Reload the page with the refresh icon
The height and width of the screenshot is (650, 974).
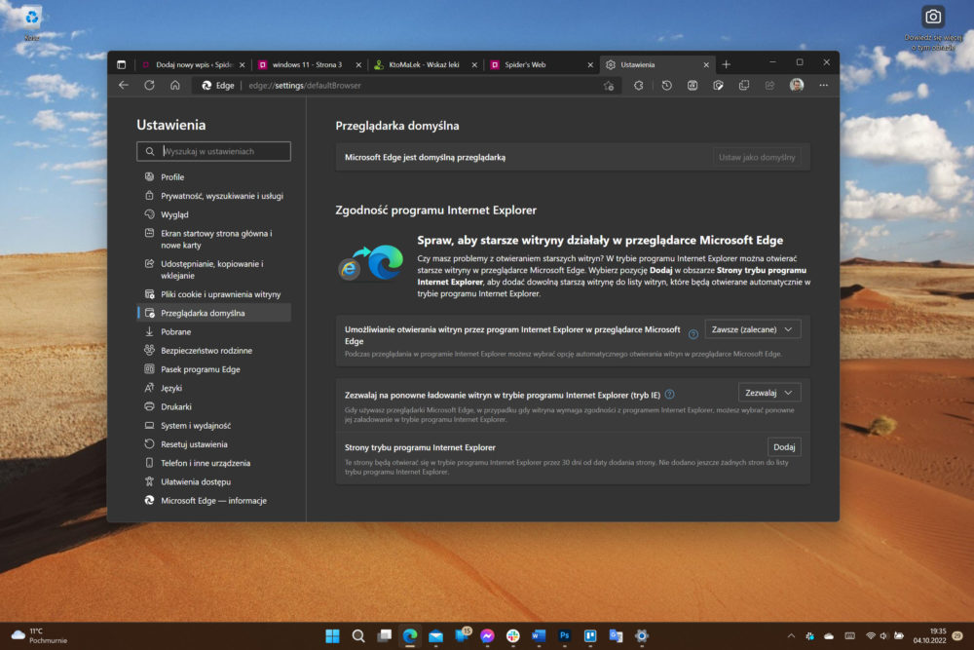(x=149, y=85)
